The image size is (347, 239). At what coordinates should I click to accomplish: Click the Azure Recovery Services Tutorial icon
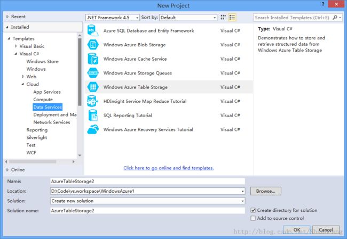click(93, 129)
